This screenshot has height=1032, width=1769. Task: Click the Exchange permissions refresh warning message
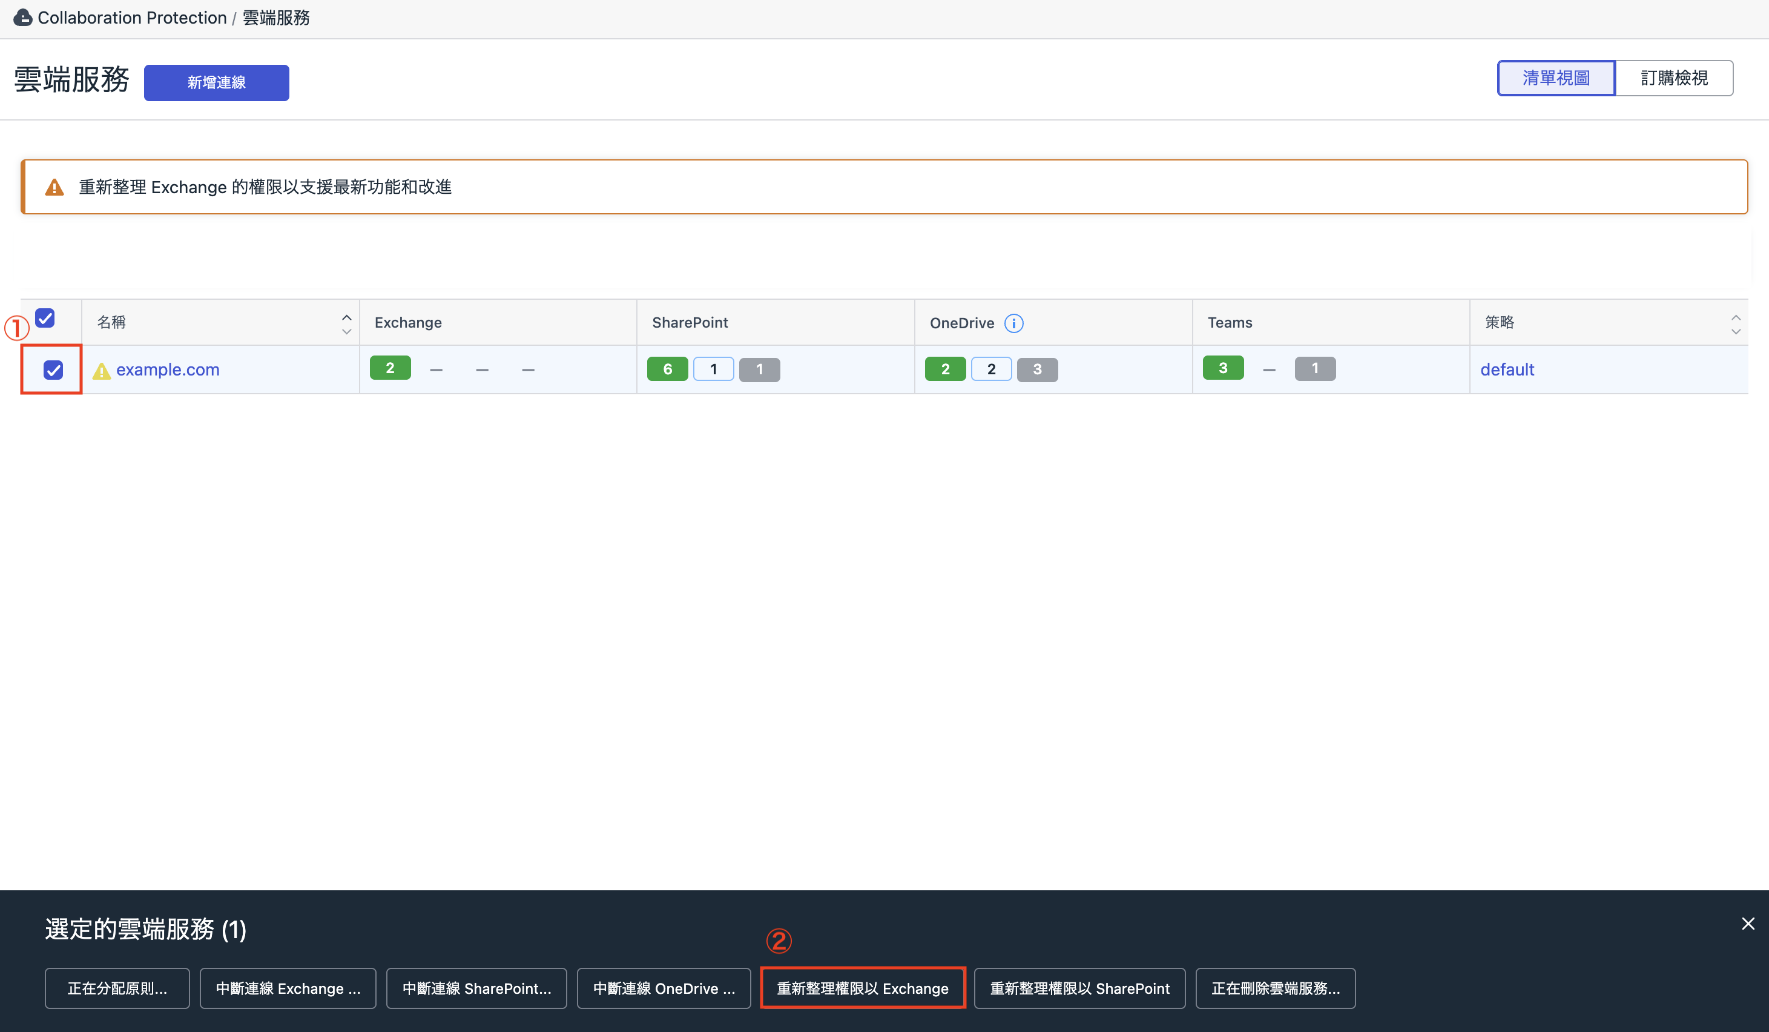click(x=265, y=187)
